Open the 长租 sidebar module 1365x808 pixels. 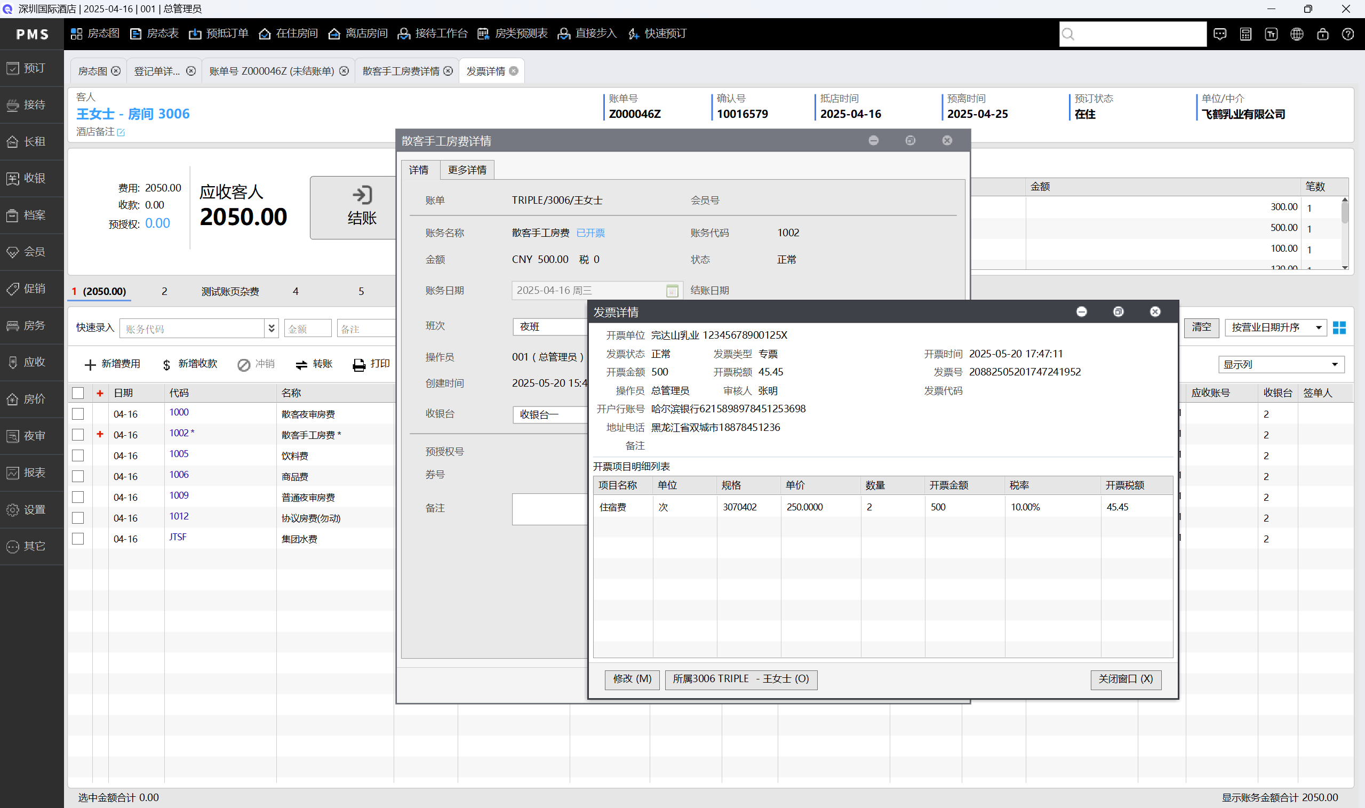click(x=31, y=141)
